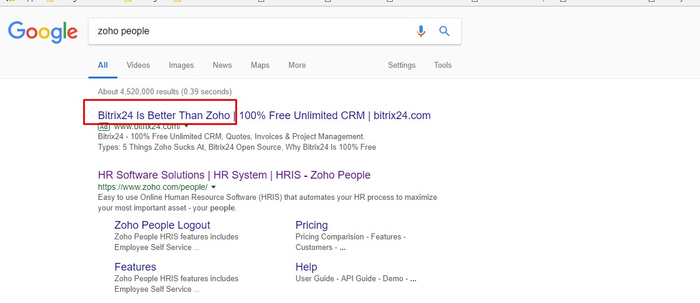
Task: Click the Google logo
Action: [x=42, y=32]
